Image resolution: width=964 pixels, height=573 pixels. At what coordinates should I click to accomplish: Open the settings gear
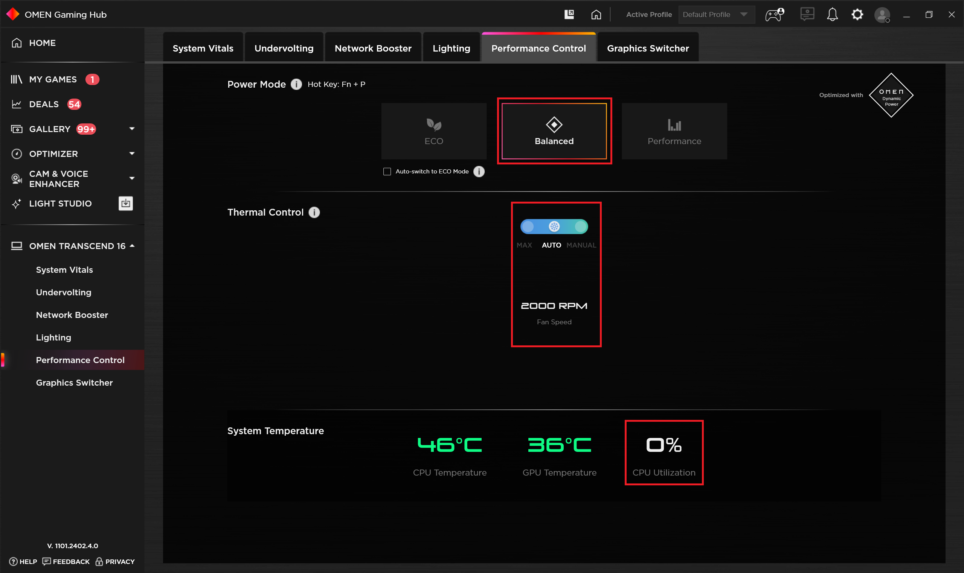[x=857, y=15]
